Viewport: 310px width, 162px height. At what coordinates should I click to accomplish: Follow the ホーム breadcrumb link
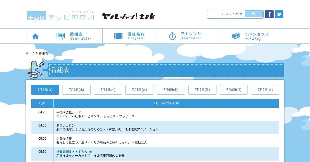tap(30, 53)
